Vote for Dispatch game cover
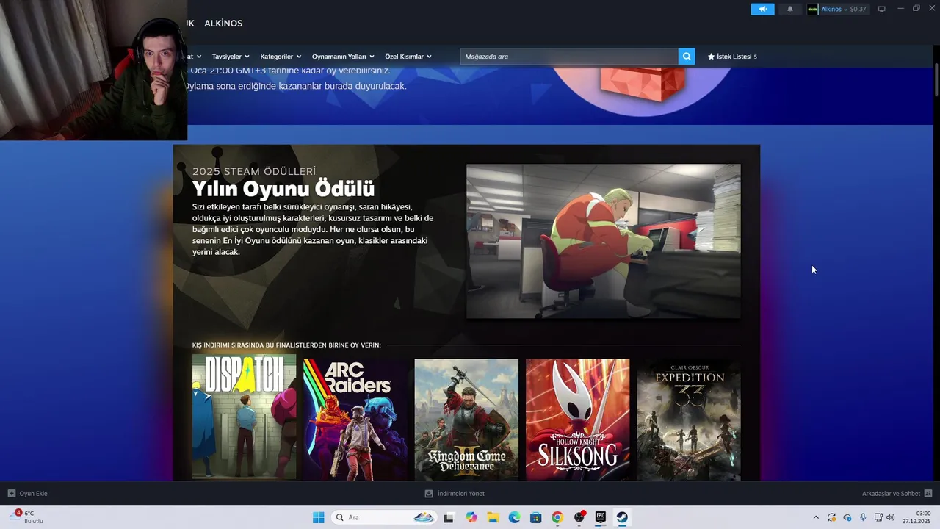Viewport: 940px width, 529px height. 245,418
